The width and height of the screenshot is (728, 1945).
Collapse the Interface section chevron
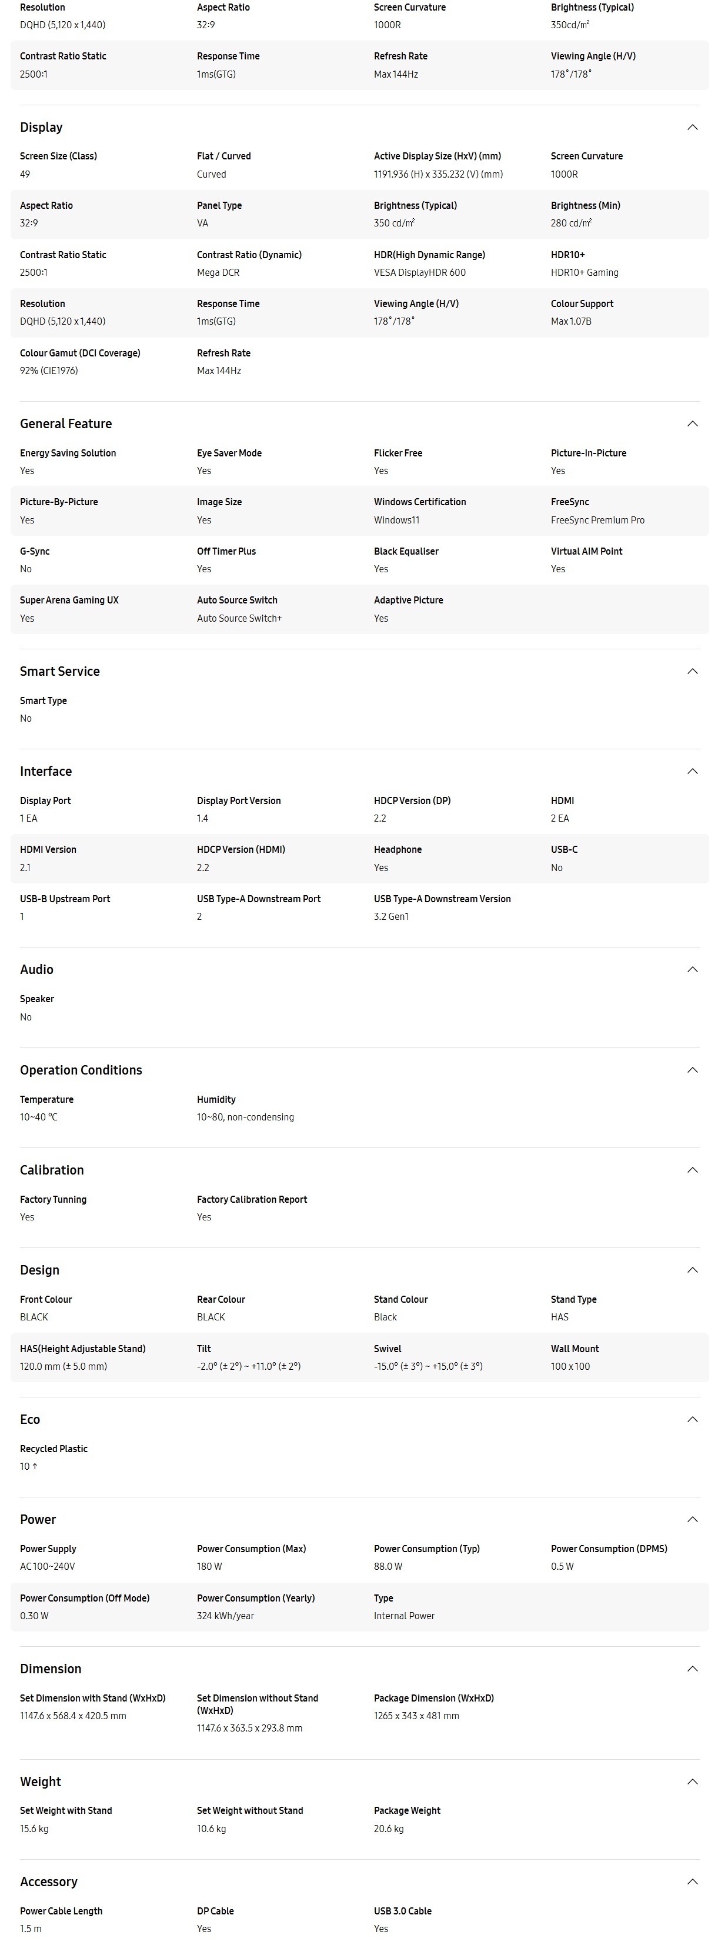point(692,771)
